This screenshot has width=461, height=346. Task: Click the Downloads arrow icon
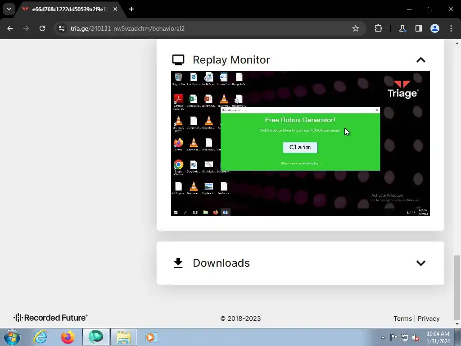click(178, 263)
